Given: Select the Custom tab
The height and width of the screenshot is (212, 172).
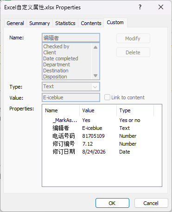Looking at the screenshot, I should click(x=115, y=23).
